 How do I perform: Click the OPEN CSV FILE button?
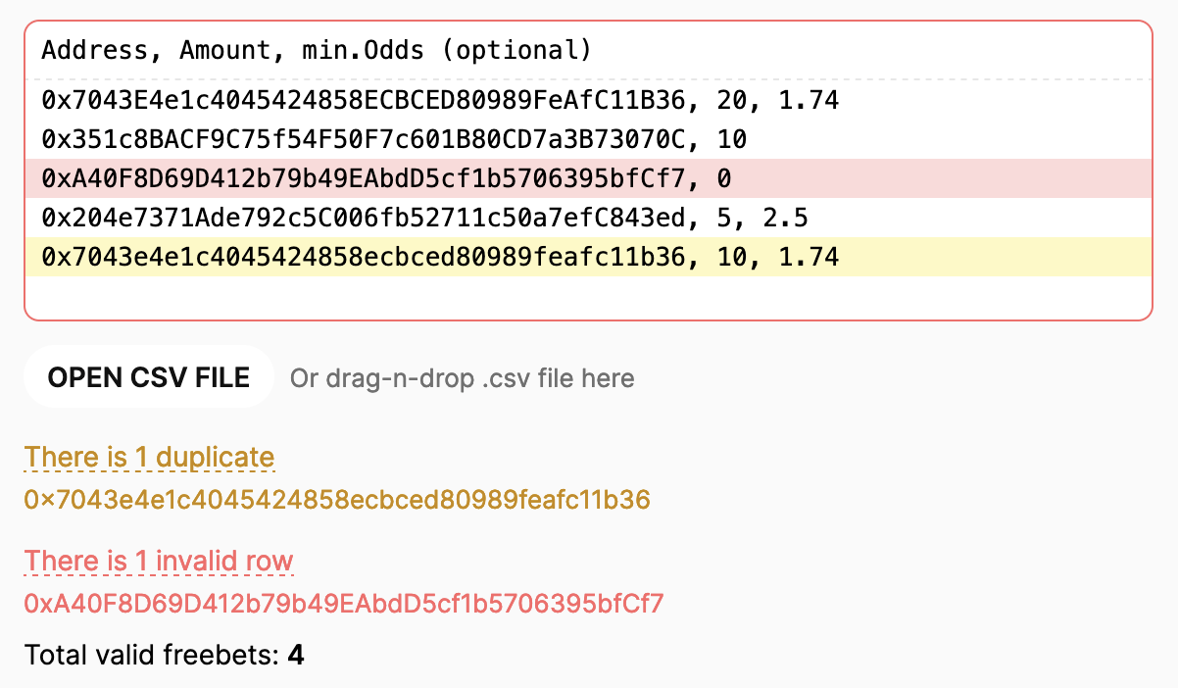[x=149, y=377]
